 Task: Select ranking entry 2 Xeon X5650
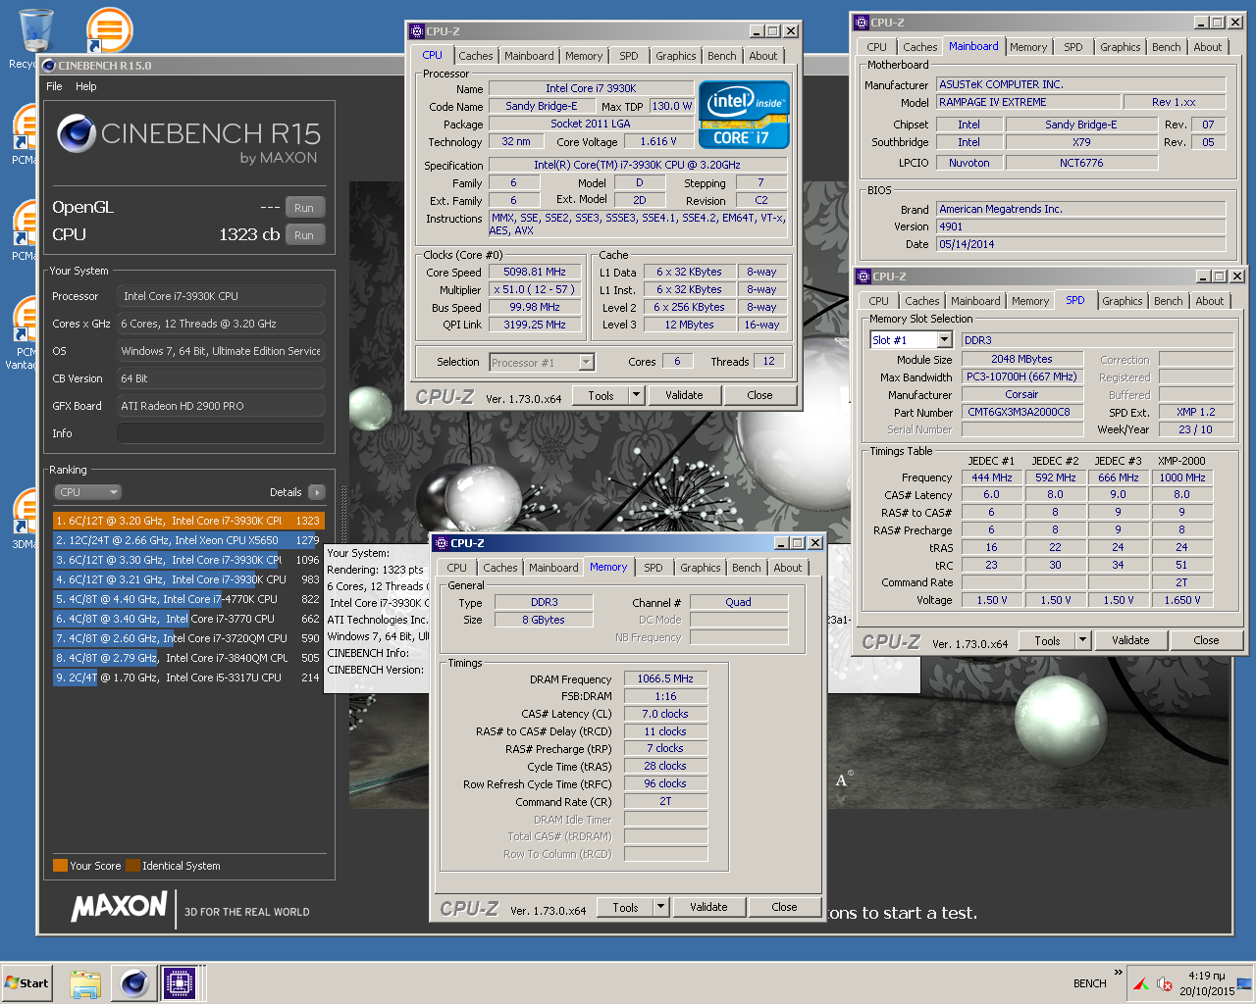pyautogui.click(x=188, y=540)
